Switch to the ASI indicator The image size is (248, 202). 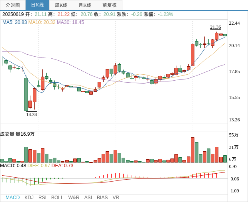pos(88,198)
